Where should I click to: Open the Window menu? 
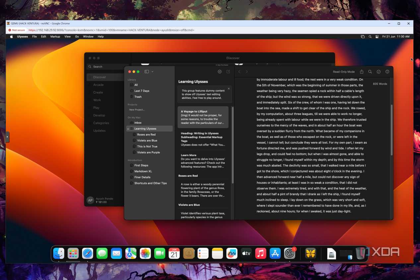point(88,37)
